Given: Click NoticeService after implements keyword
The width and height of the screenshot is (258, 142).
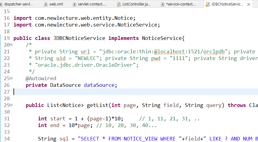Looking at the screenshot, I should (x=162, y=38).
